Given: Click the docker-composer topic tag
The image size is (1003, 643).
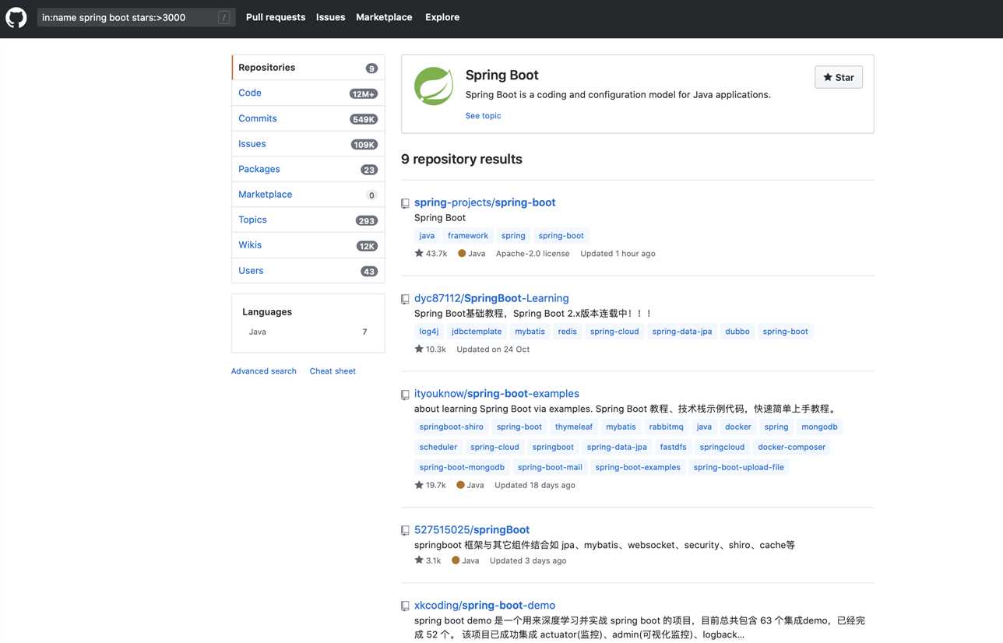Looking at the screenshot, I should click(792, 448).
